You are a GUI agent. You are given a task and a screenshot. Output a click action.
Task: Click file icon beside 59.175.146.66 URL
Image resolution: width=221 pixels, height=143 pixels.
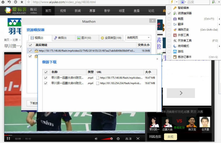click(x=97, y=78)
